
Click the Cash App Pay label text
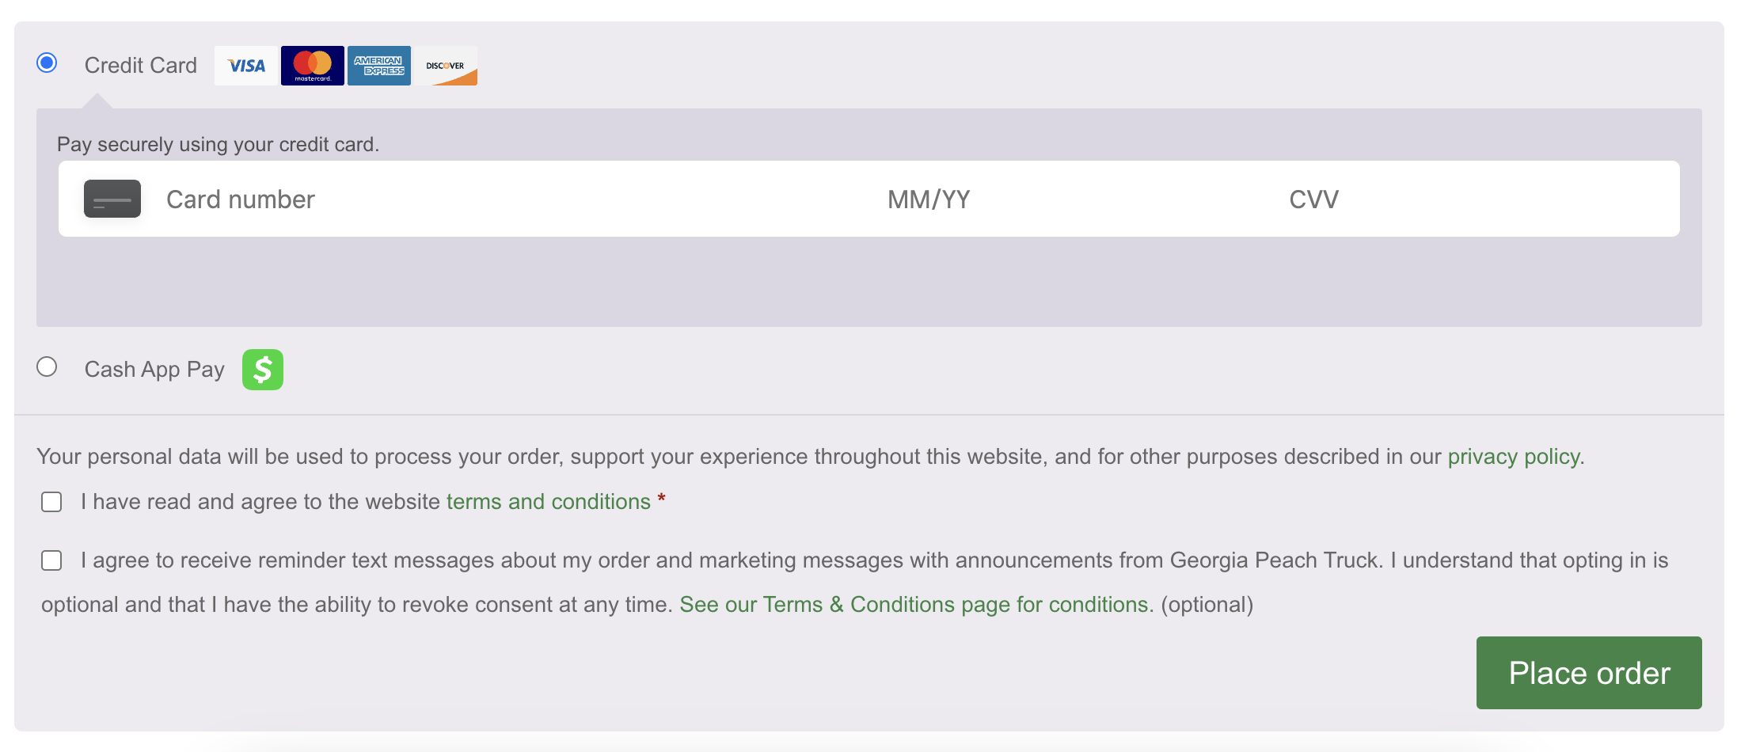(x=154, y=370)
